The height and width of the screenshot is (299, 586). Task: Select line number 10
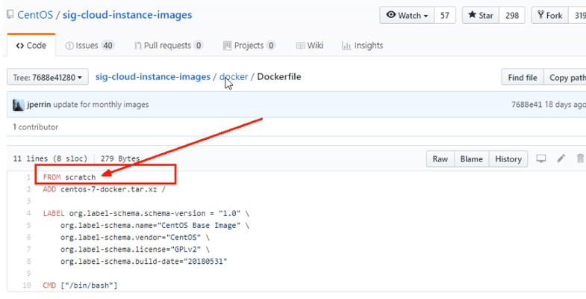(x=27, y=286)
